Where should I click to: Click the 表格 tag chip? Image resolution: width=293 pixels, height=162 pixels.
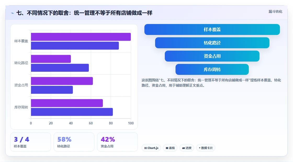tap(170, 148)
